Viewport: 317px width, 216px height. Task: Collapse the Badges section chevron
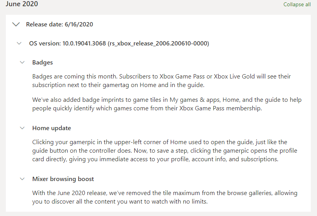click(22, 62)
